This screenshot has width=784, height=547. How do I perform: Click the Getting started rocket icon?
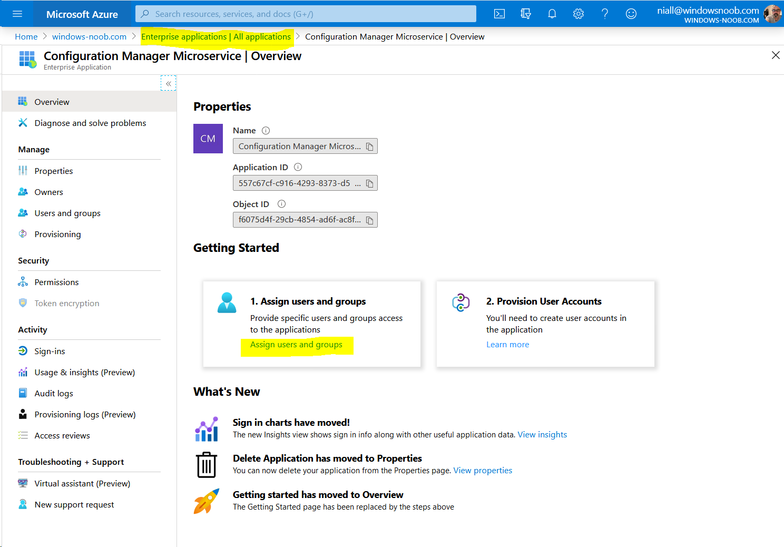click(207, 501)
